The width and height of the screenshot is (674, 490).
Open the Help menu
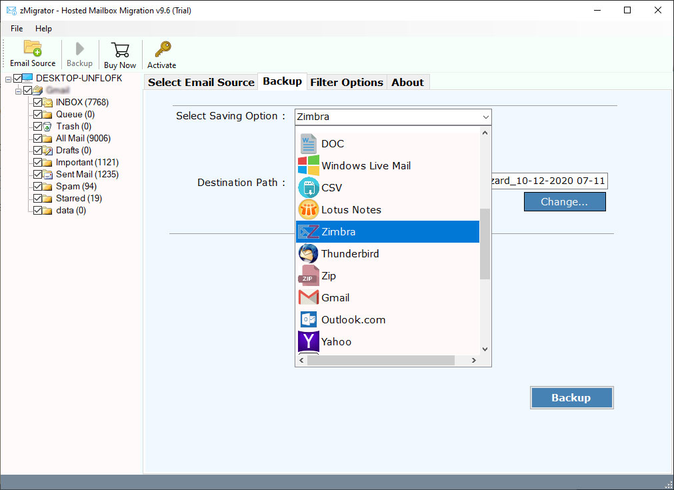tap(43, 29)
